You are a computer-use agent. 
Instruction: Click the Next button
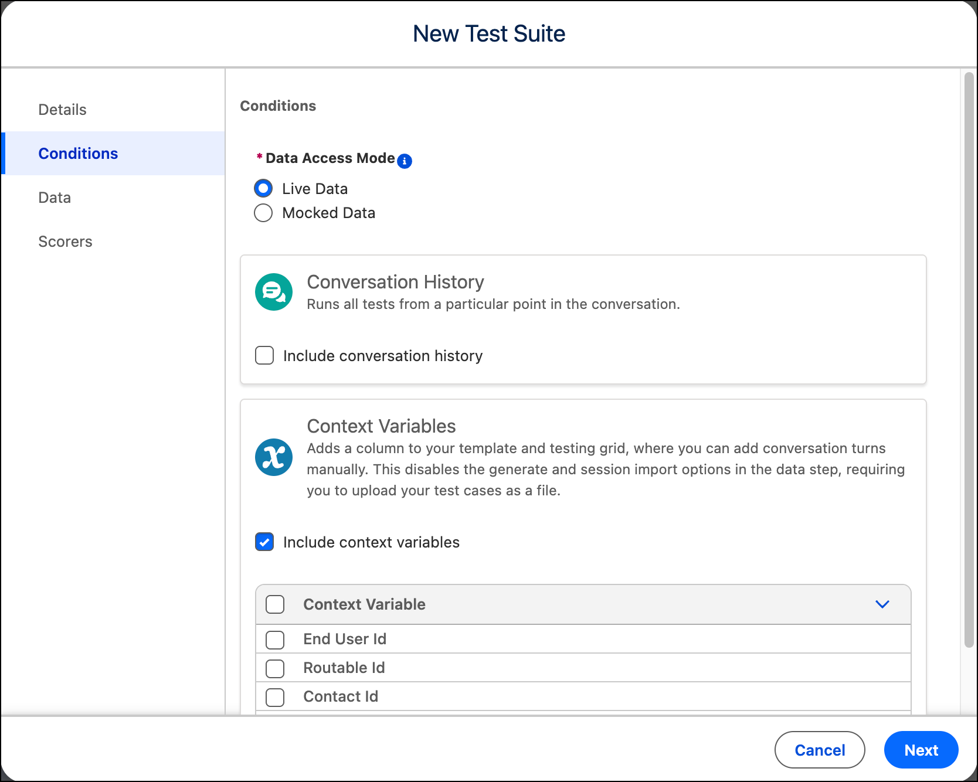coord(921,750)
